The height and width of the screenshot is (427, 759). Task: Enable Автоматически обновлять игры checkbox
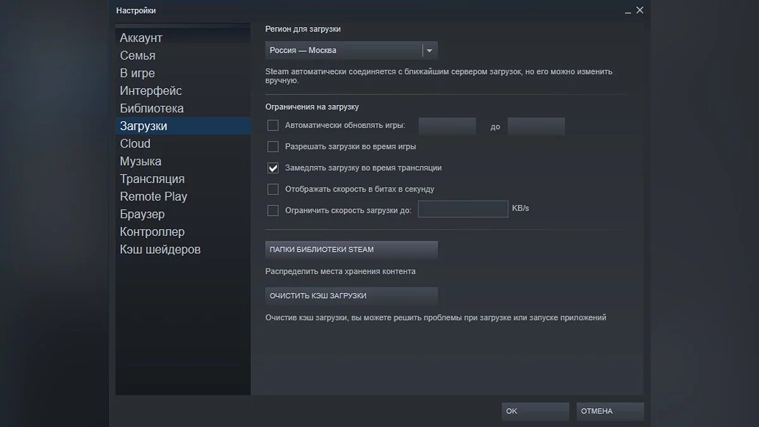point(273,126)
